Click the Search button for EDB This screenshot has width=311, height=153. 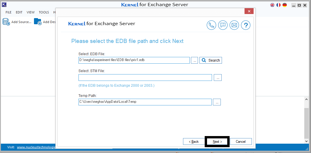click(x=211, y=60)
